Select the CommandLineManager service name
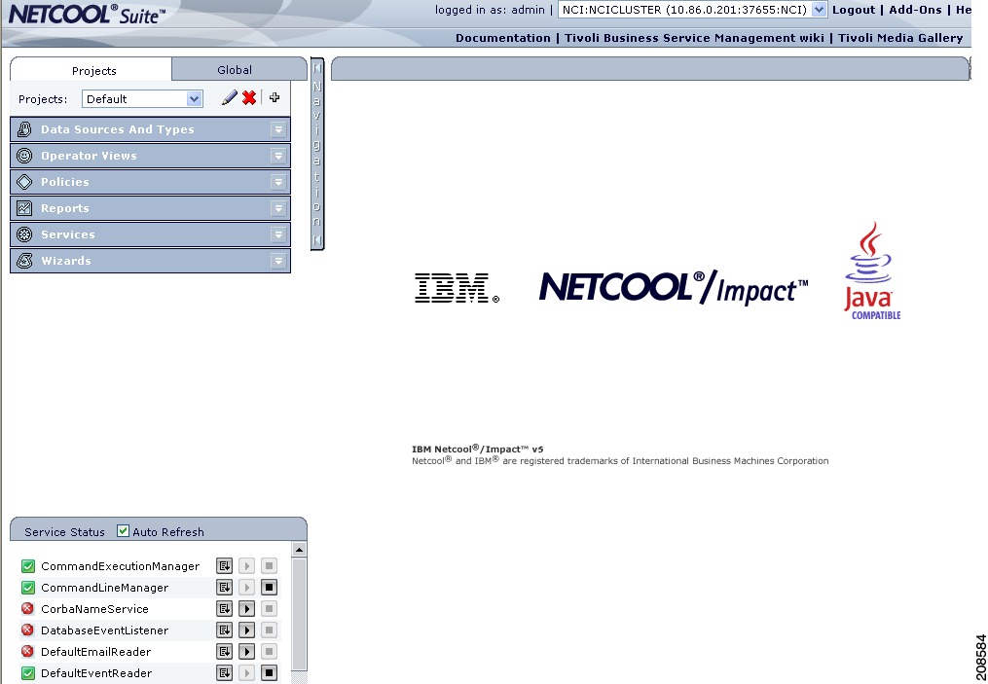 (x=104, y=588)
